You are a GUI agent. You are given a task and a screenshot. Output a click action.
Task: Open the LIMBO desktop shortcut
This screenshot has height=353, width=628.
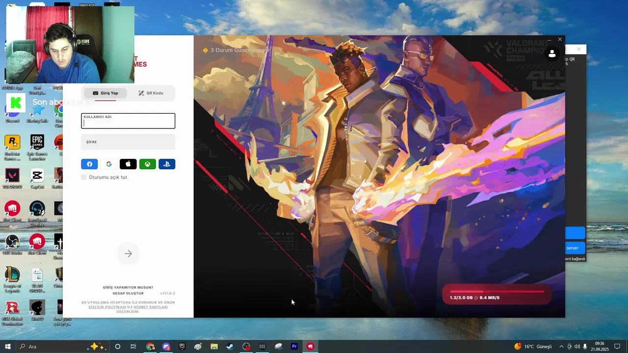click(37, 311)
